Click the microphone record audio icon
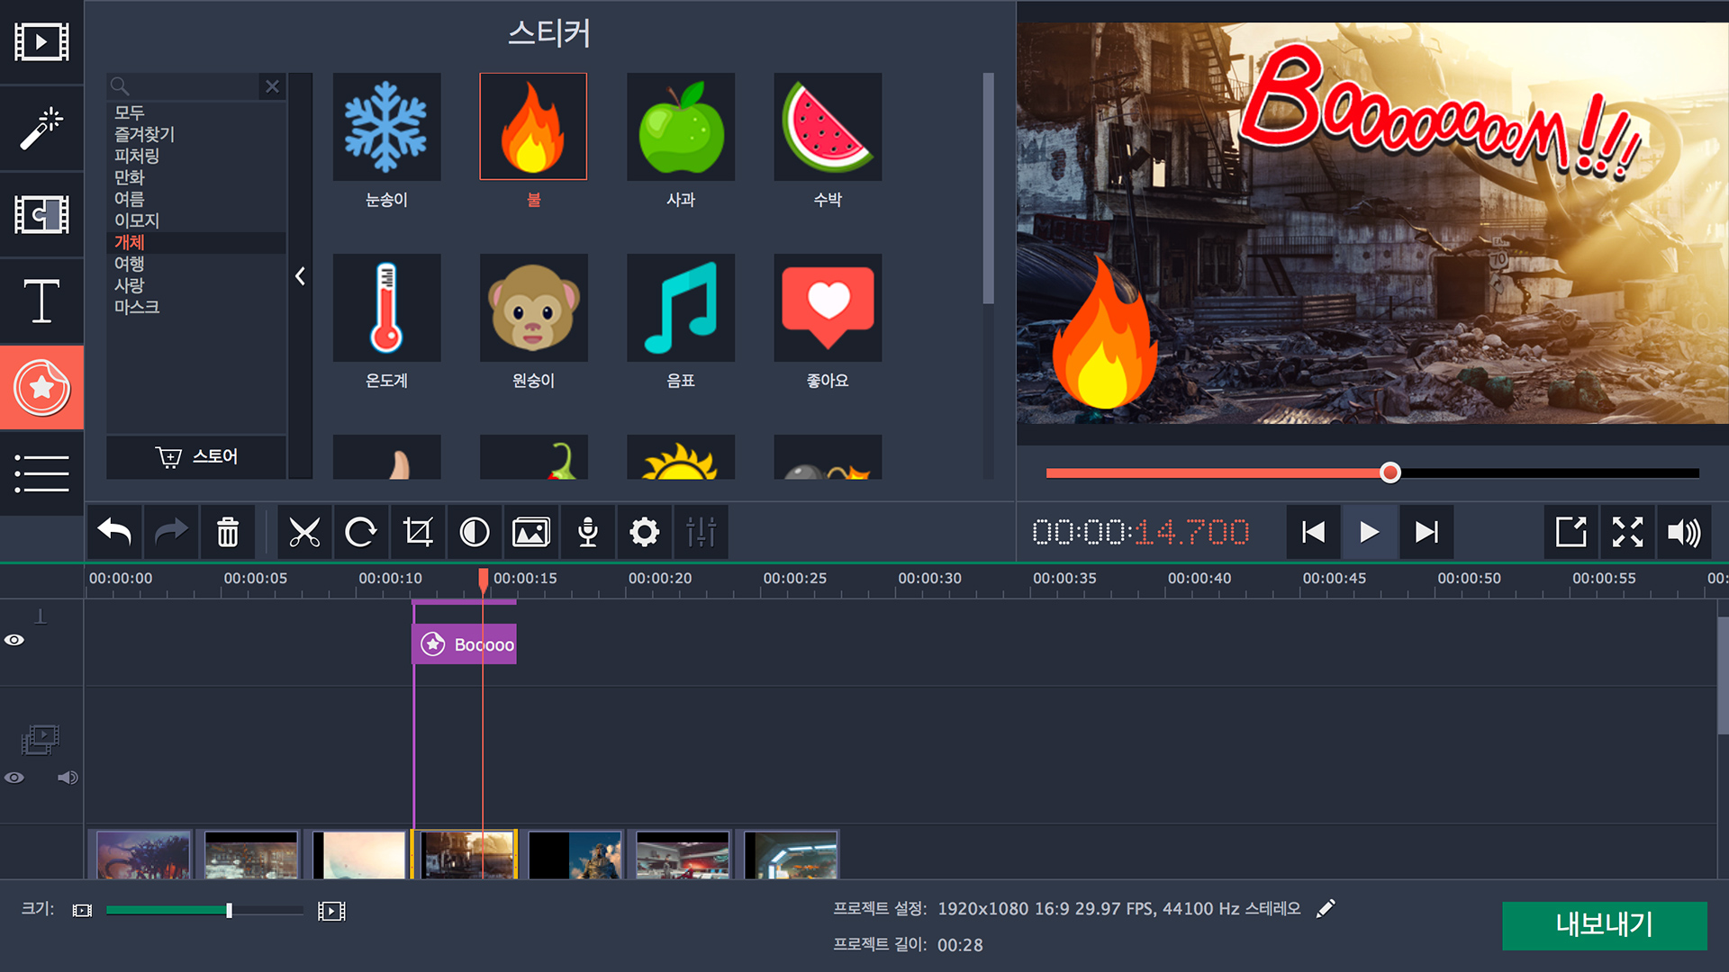 tap(588, 533)
